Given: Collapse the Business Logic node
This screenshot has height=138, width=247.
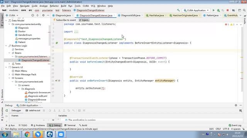Looking at the screenshot, I should pos(6,46).
